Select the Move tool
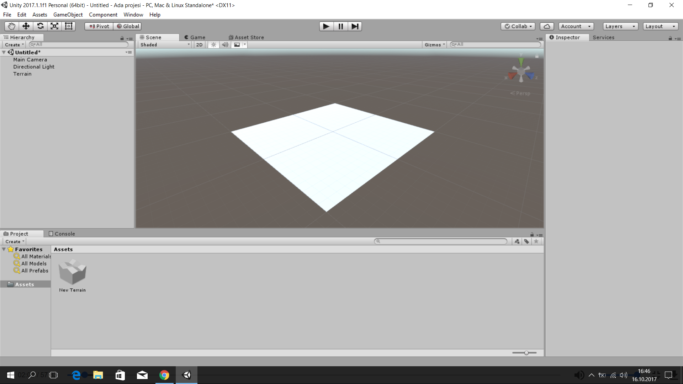The width and height of the screenshot is (683, 384). (26, 26)
